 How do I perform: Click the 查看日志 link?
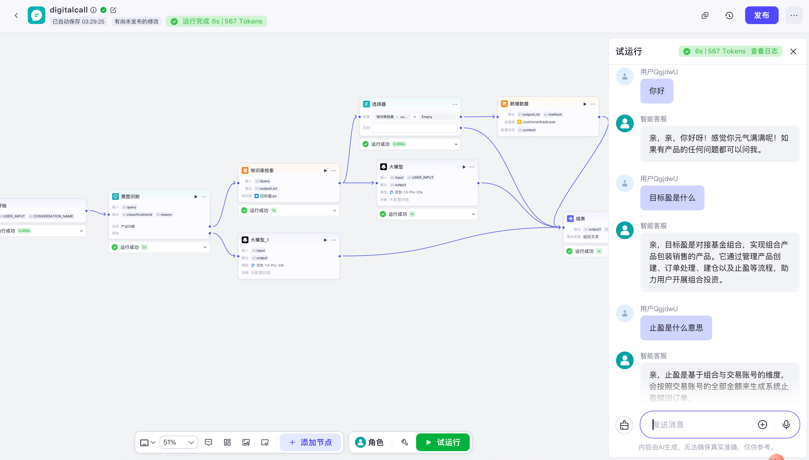coord(764,51)
